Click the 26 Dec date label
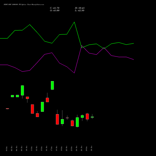Viewport: 156px width, 156px height. pos(81,149)
